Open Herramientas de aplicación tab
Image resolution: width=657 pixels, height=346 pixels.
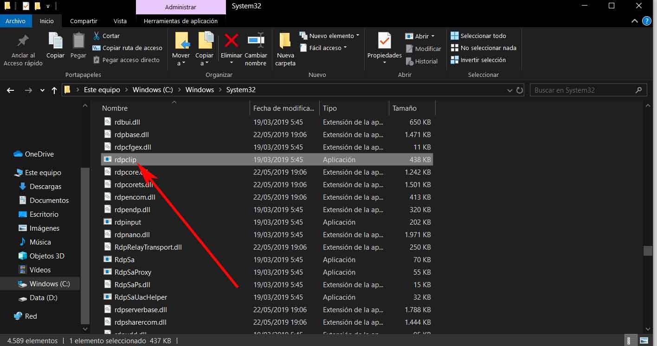coord(180,21)
